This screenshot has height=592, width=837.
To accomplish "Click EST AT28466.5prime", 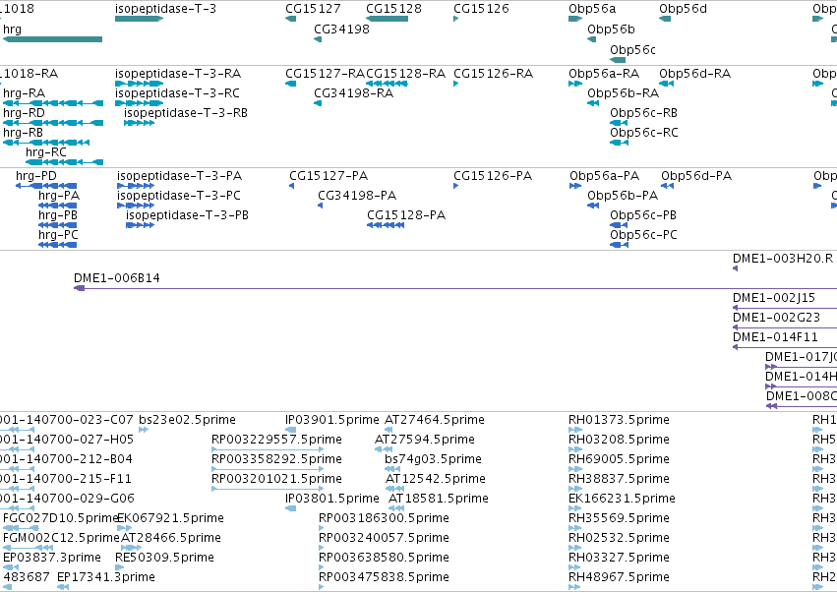I will click(x=132, y=548).
